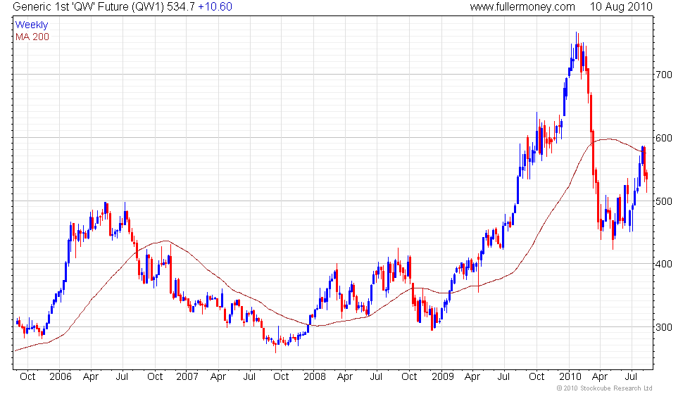Click the chart title "Generic 1st 'QW' Future (QW1)"

point(89,6)
